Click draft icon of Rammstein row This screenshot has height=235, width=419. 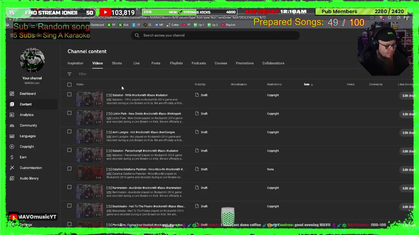click(x=197, y=188)
